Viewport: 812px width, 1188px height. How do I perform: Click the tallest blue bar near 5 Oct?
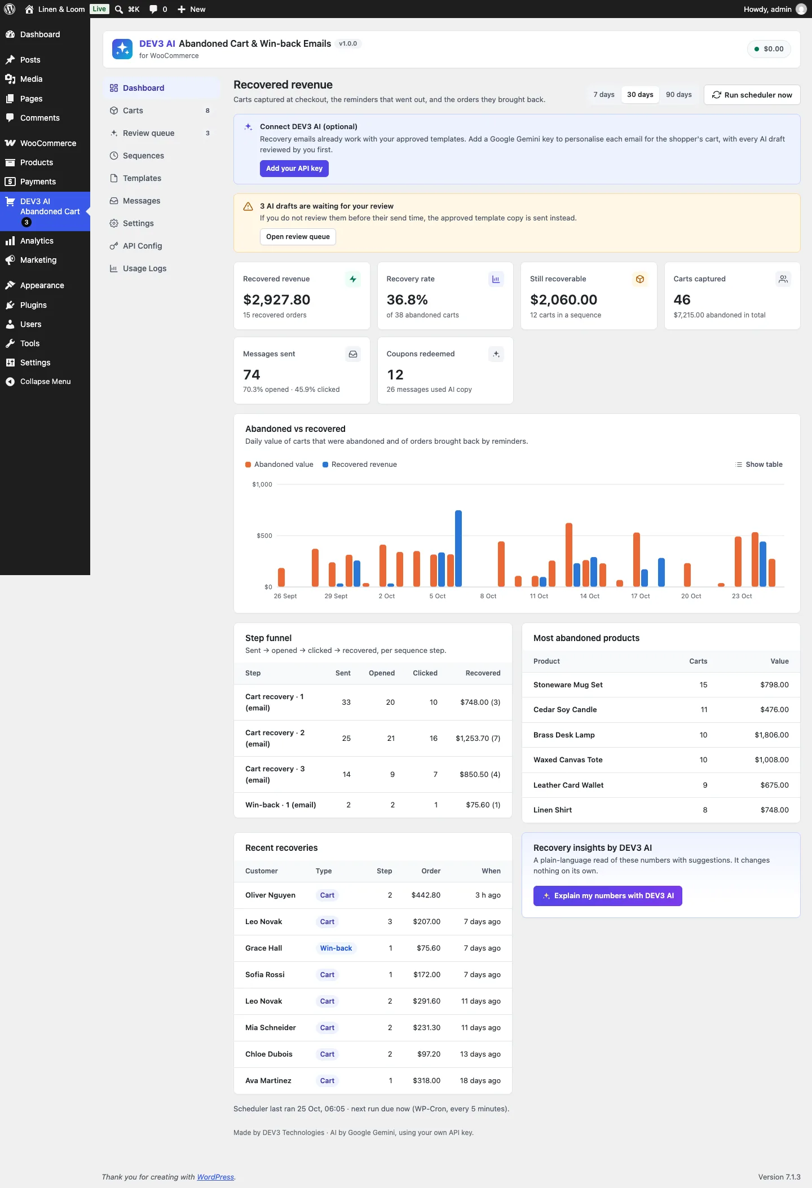click(x=458, y=549)
